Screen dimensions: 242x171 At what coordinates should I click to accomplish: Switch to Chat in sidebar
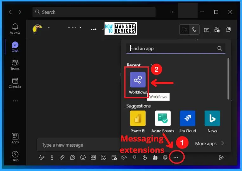pyautogui.click(x=15, y=47)
